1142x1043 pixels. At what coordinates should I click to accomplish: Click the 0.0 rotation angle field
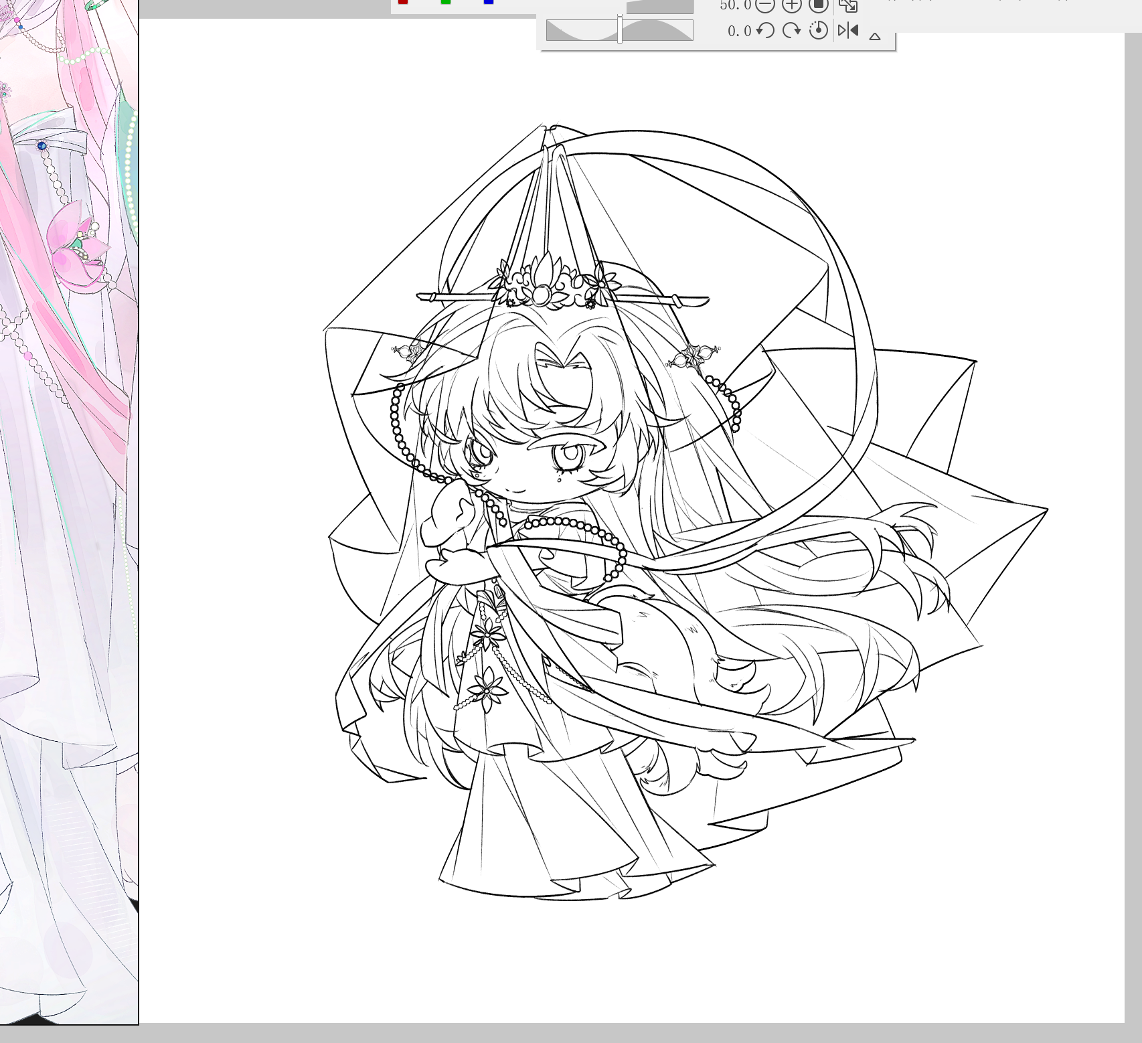point(739,31)
